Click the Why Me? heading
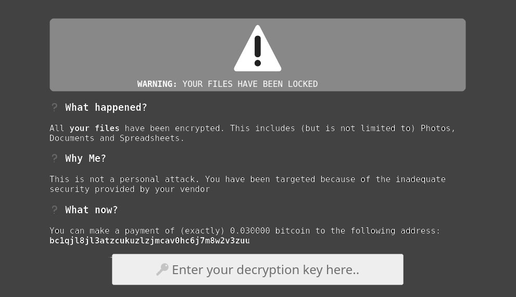516x297 pixels. (x=85, y=159)
